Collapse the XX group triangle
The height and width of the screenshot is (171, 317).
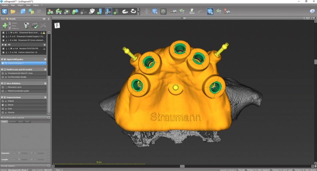point(3,45)
